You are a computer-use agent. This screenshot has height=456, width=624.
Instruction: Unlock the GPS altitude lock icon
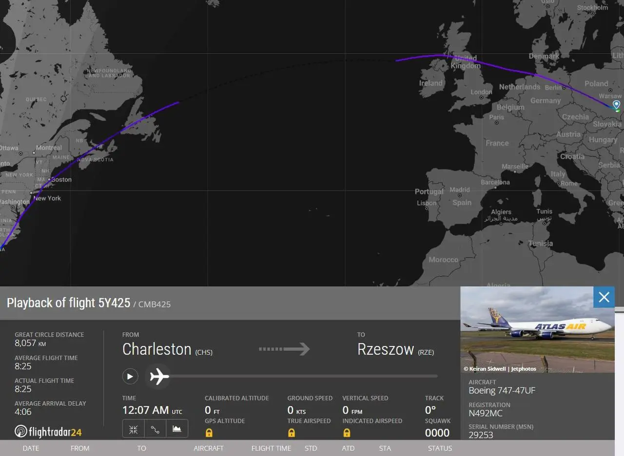pos(209,432)
